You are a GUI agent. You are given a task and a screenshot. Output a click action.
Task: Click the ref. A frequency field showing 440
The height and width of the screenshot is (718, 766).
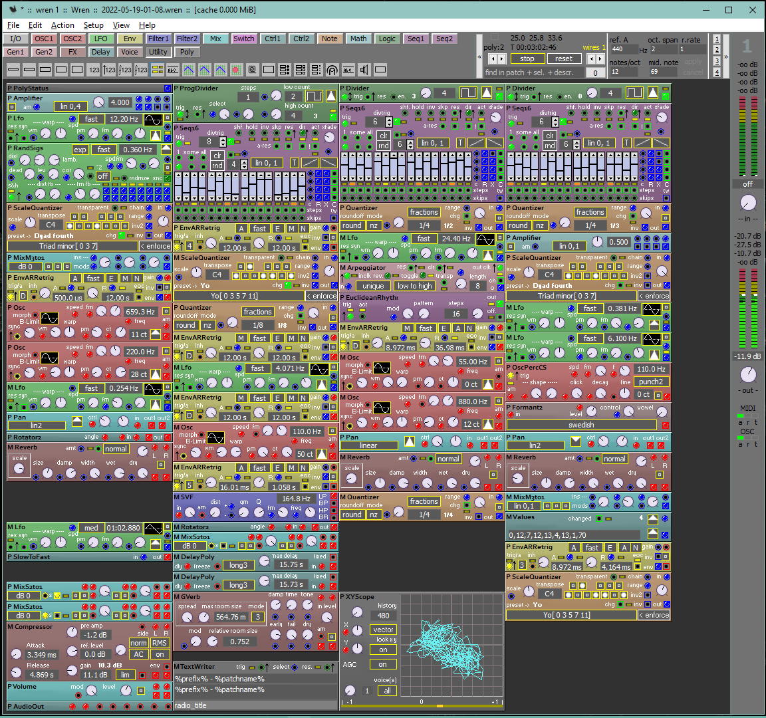tap(624, 49)
